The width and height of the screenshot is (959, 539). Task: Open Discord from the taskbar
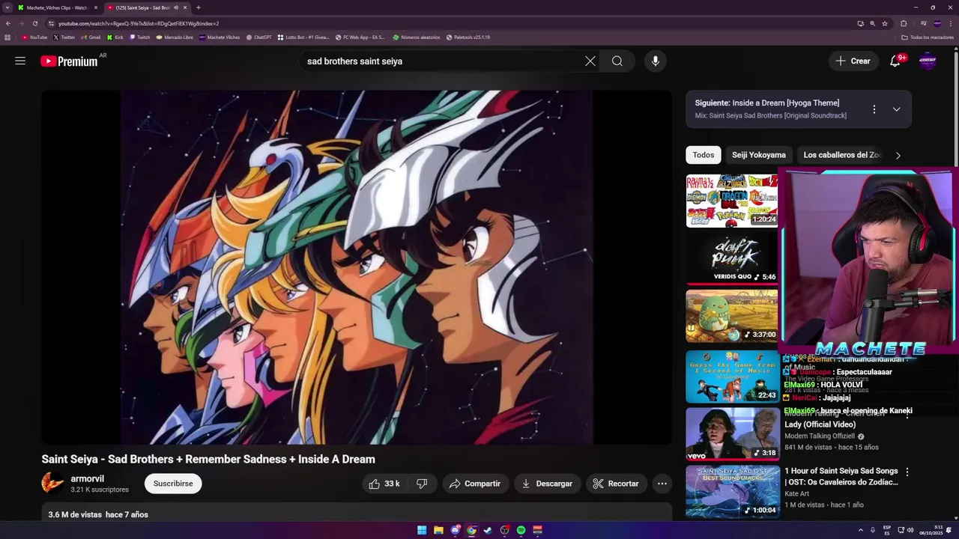tap(455, 530)
